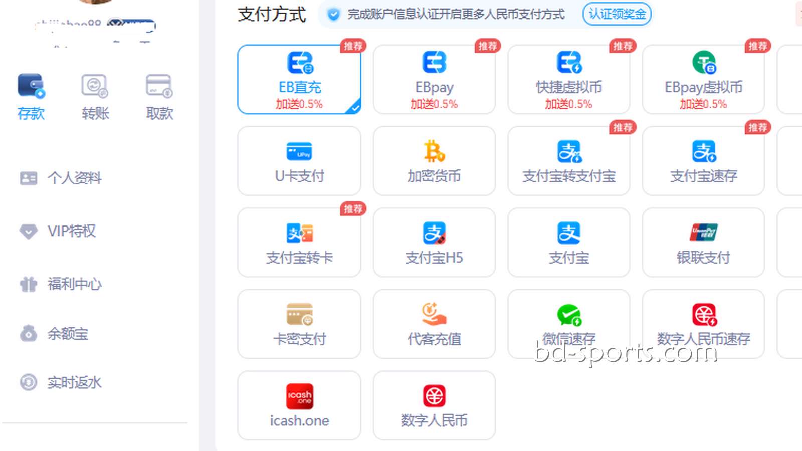Screen dimensions: 802x451
Task: Select 支付宝转支付宝 option
Action: (x=569, y=161)
